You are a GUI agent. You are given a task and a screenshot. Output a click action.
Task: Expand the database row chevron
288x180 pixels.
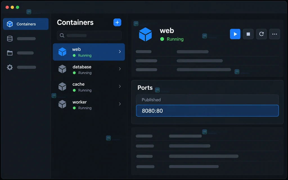pos(120,69)
